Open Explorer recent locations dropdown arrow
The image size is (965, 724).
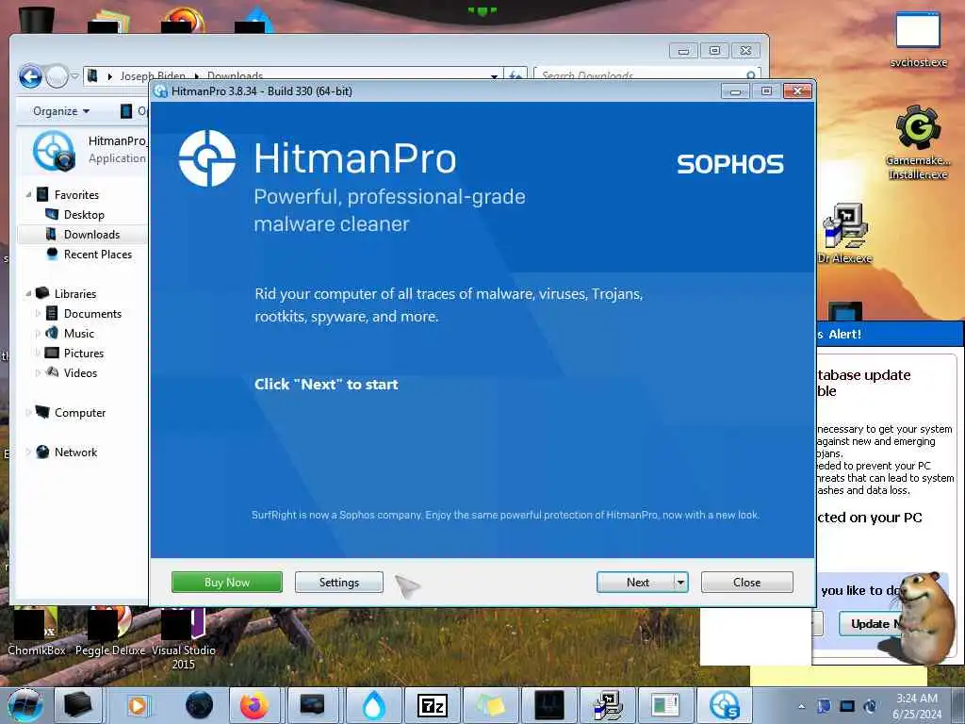75,76
